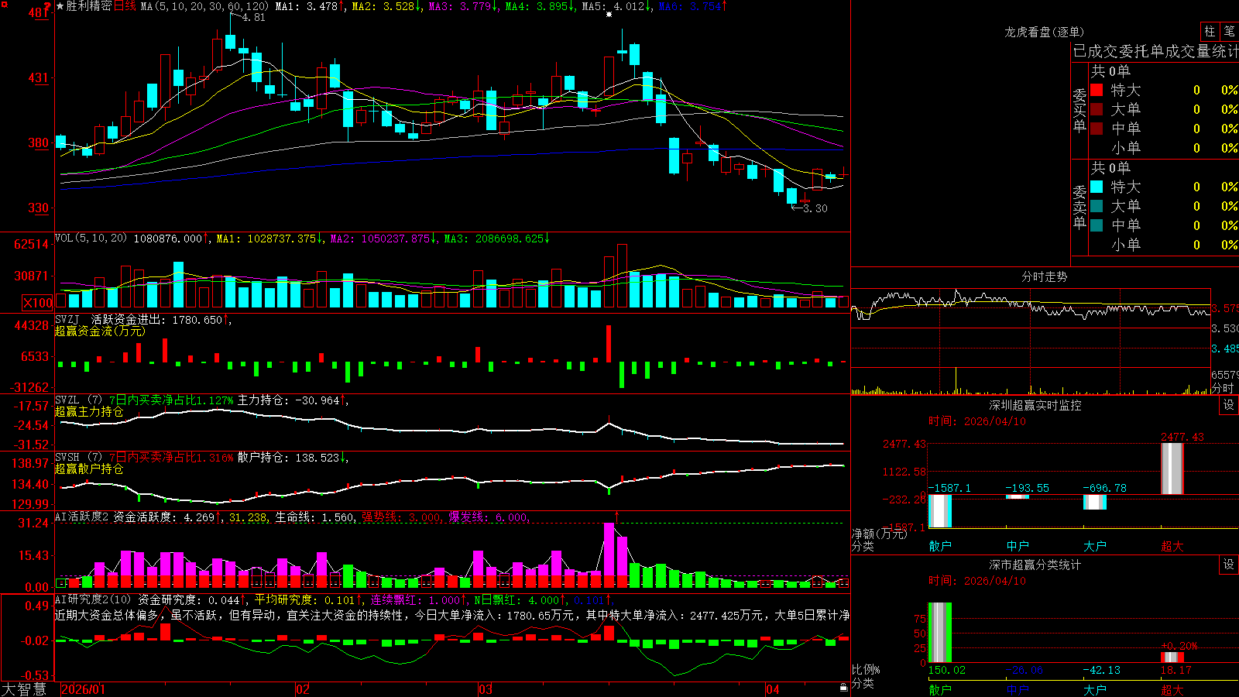Image resolution: width=1239 pixels, height=697 pixels.
Task: Click the 中户 bar labeled -193.55
Action: 1018,496
